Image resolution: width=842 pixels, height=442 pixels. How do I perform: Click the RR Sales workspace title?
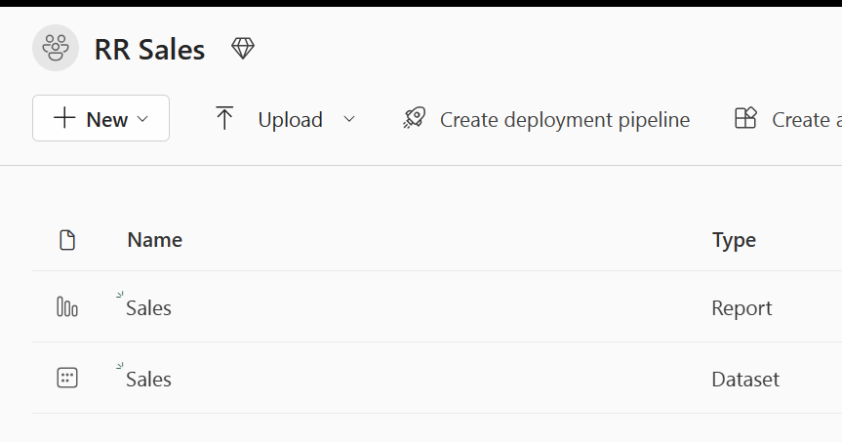point(149,49)
